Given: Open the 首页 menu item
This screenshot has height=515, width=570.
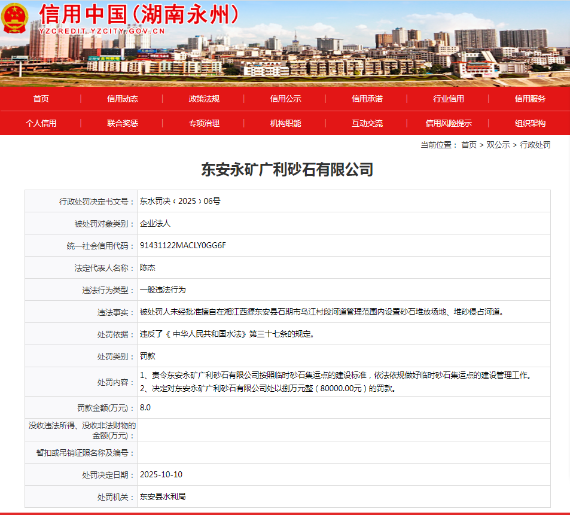Looking at the screenshot, I should [41, 99].
